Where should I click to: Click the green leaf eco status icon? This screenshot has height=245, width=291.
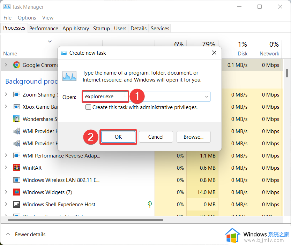pyautogui.click(x=150, y=204)
